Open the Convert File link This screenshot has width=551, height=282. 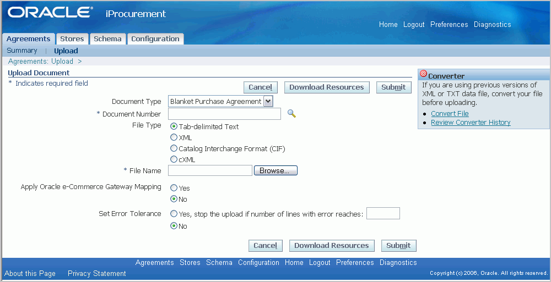point(450,113)
